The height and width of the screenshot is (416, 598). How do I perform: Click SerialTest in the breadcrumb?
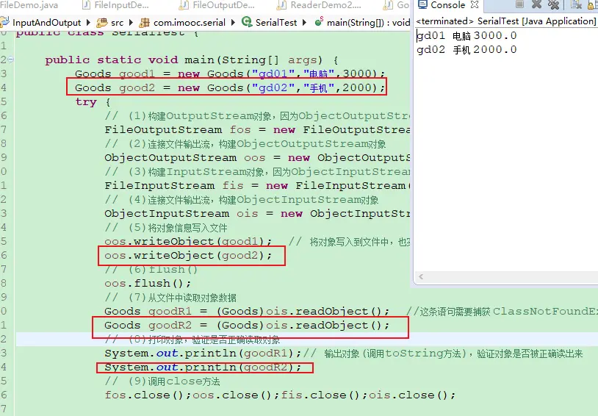coord(276,23)
